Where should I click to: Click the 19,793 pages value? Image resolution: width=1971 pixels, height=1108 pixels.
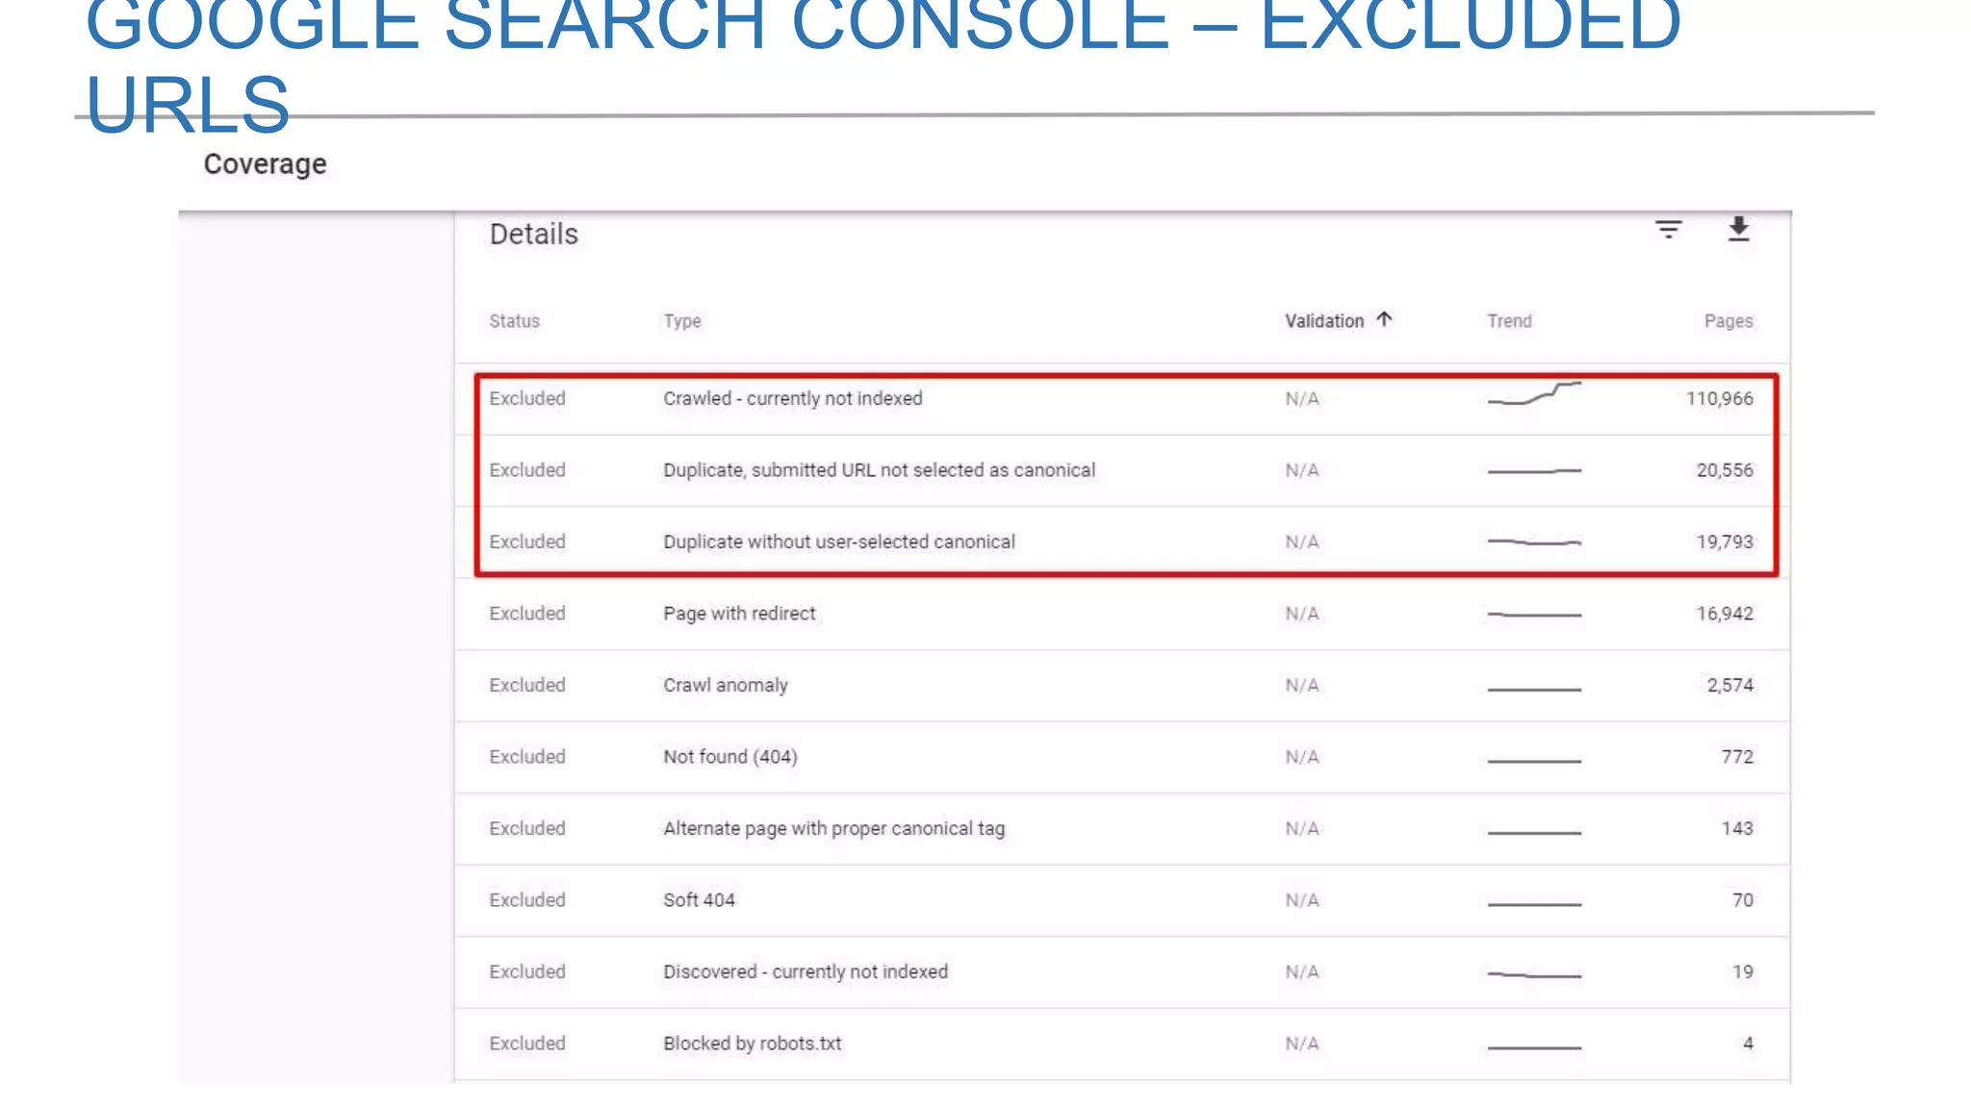click(1725, 541)
